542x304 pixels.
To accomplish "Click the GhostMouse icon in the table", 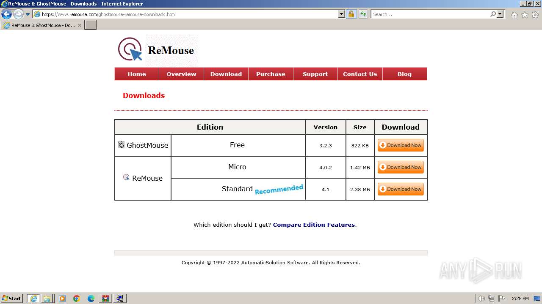I will (x=121, y=144).
